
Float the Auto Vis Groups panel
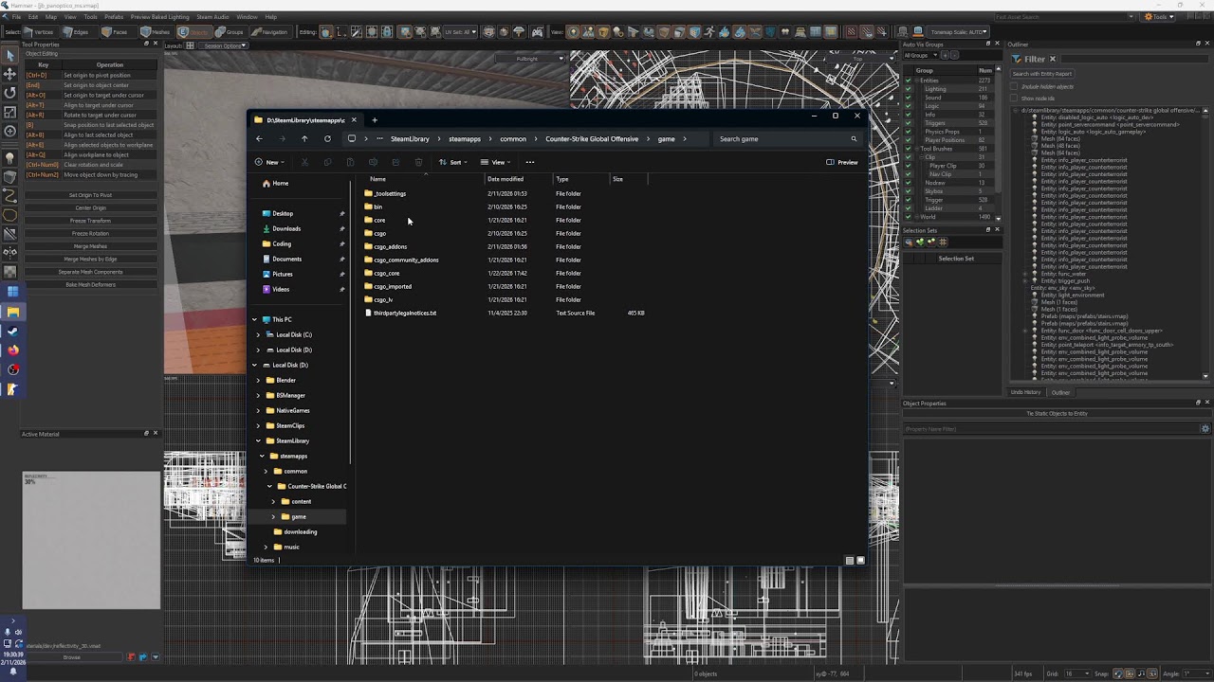987,44
